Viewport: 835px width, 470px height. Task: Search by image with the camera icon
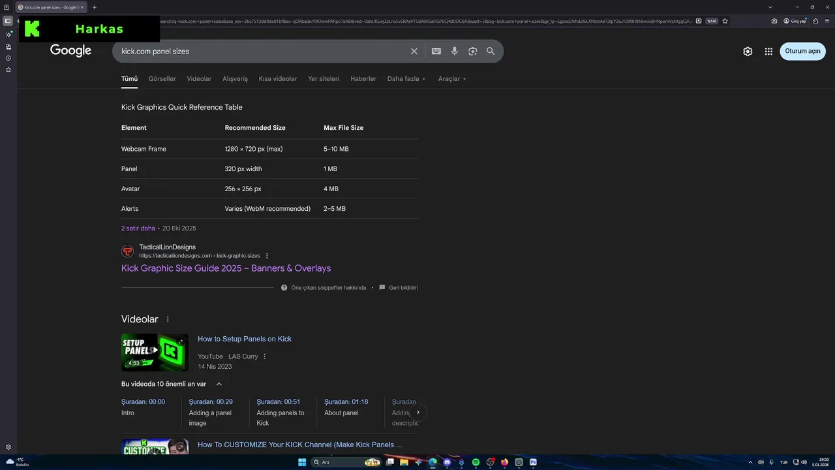point(472,51)
